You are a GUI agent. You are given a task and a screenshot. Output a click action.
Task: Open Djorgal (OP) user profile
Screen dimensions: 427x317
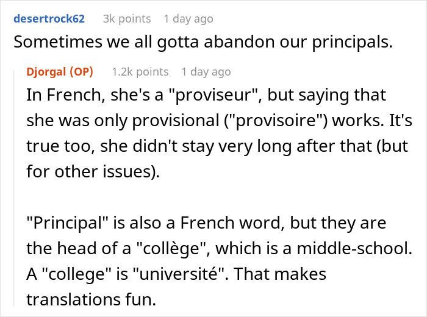pos(60,72)
